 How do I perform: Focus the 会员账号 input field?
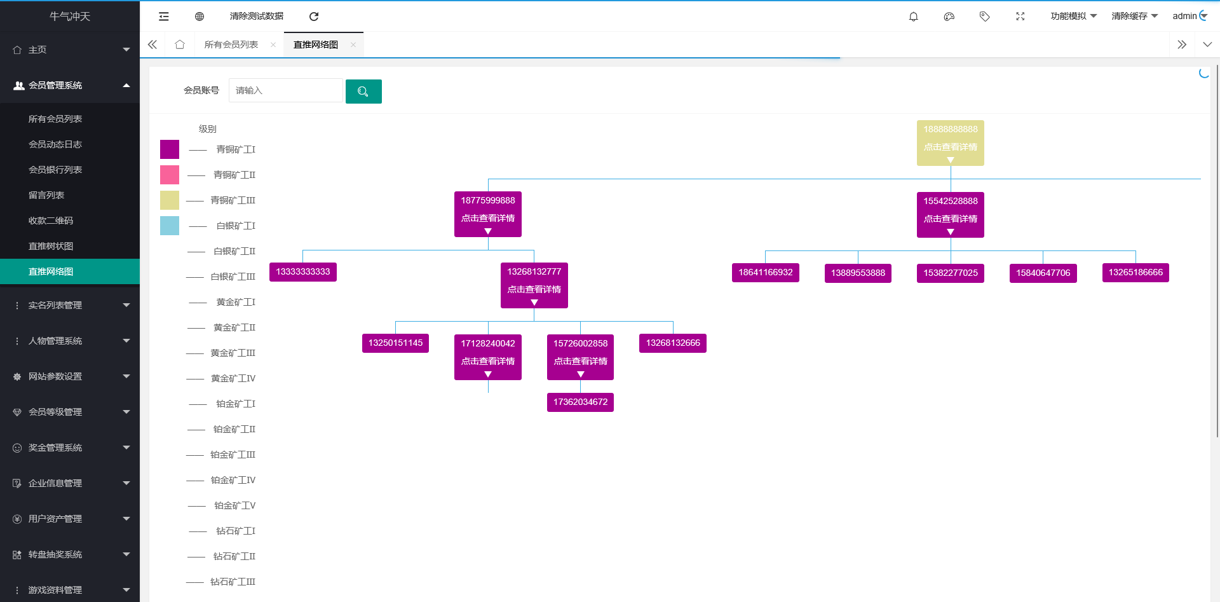286,90
